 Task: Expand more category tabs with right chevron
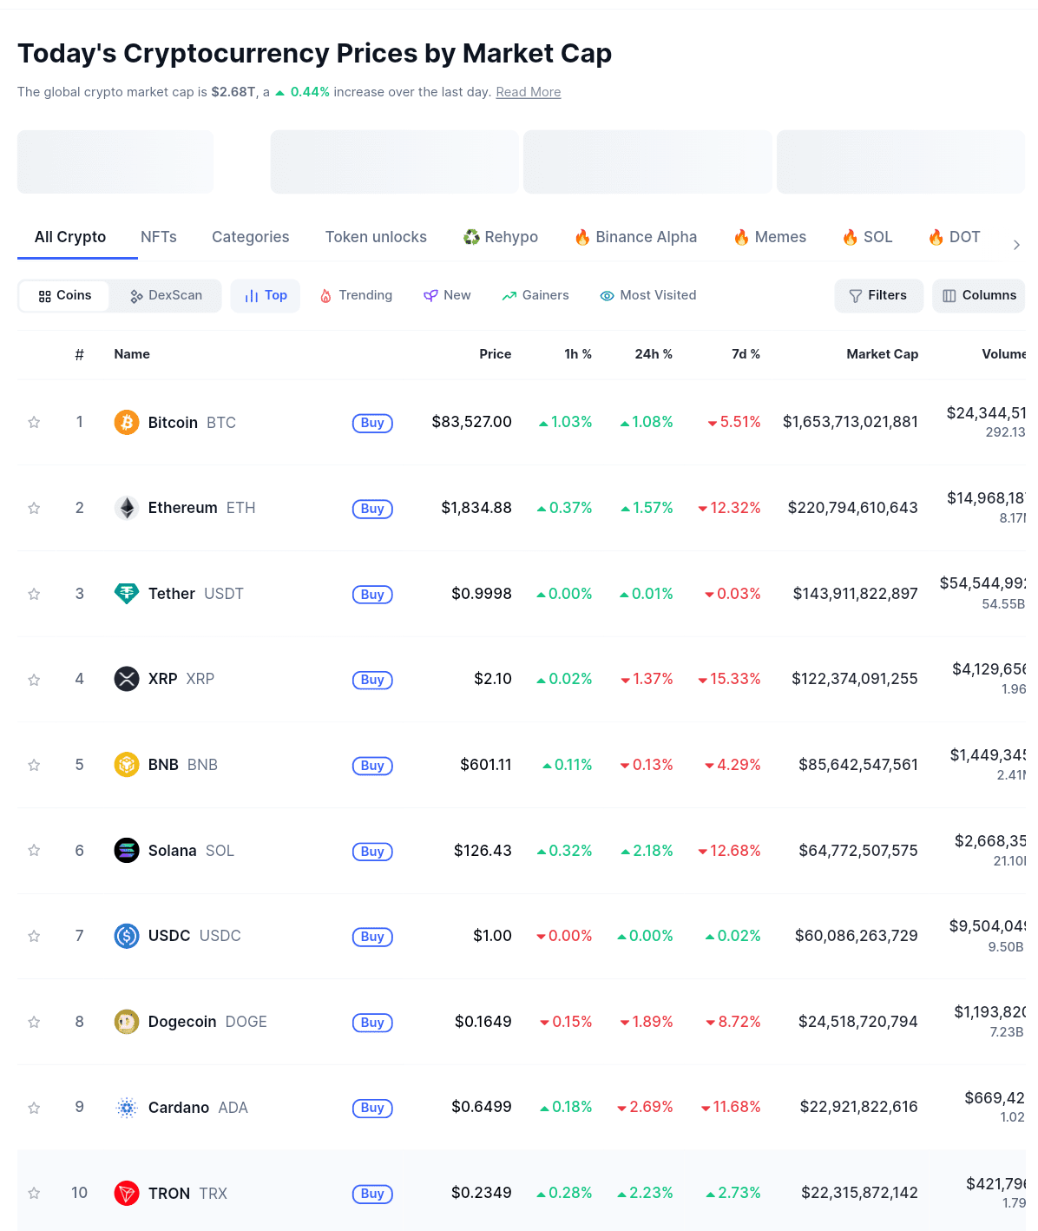[1015, 244]
